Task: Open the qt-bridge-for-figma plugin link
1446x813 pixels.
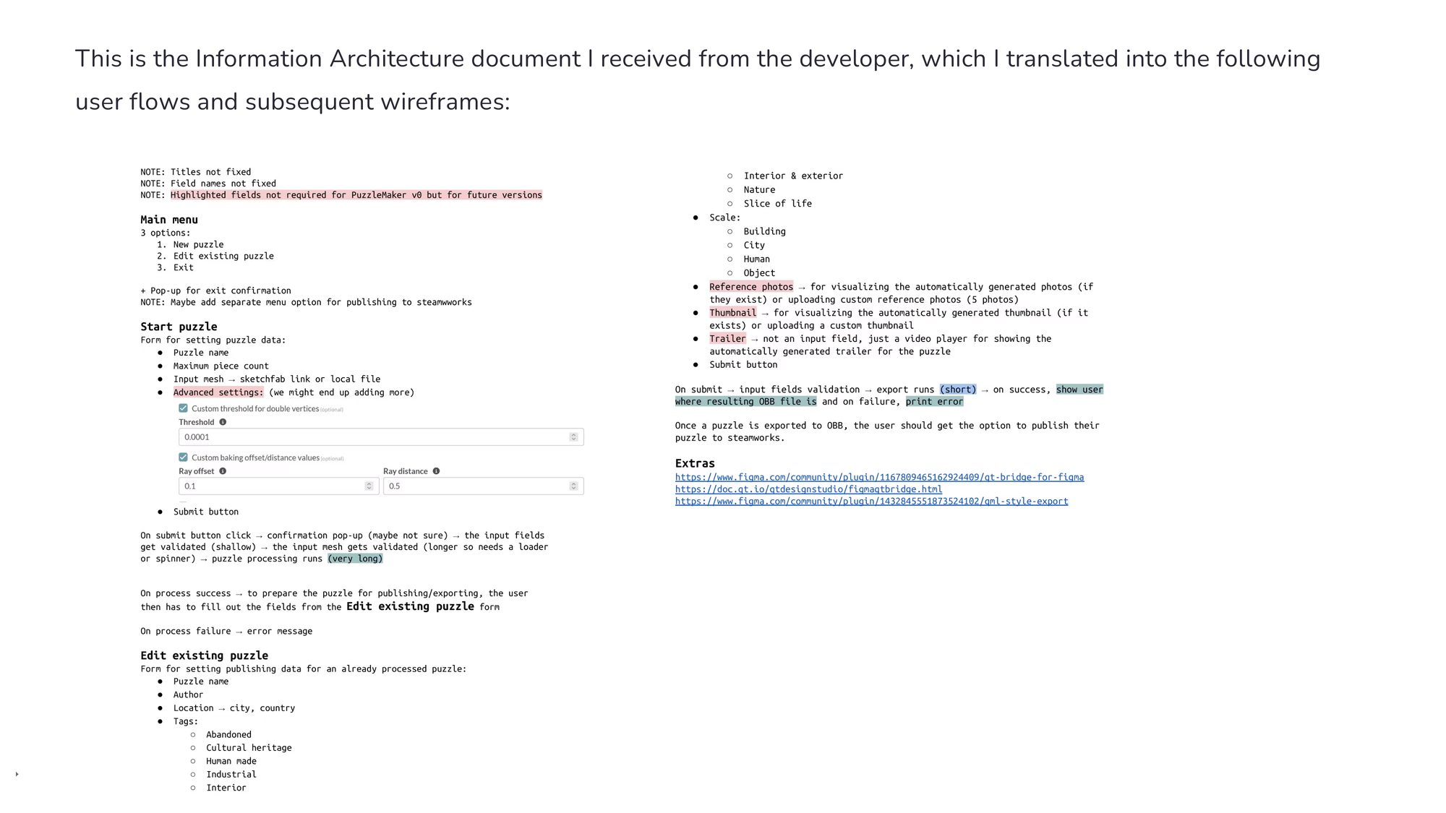Action: 879,477
